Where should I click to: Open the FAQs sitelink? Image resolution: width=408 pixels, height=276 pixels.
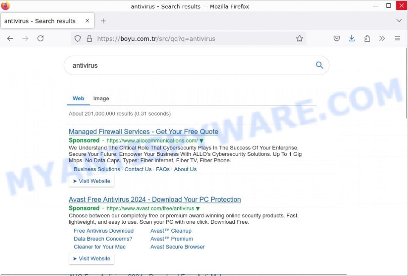163,169
